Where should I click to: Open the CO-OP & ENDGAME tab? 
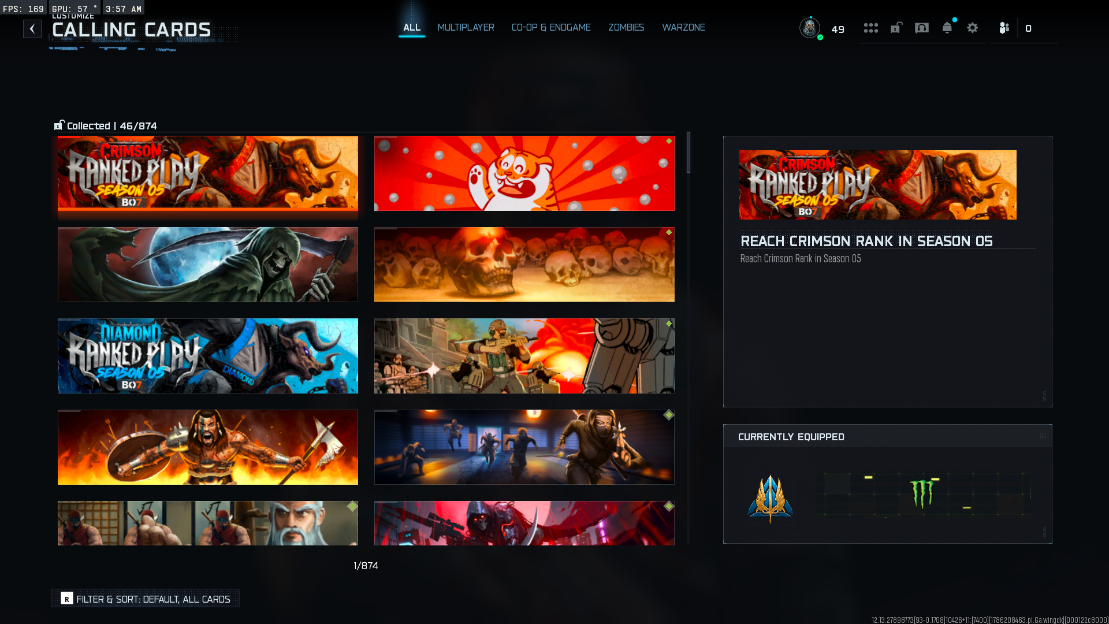[x=551, y=28]
